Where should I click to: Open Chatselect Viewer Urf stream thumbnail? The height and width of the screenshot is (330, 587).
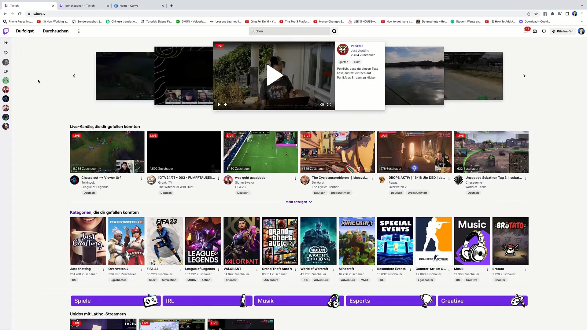click(x=107, y=152)
